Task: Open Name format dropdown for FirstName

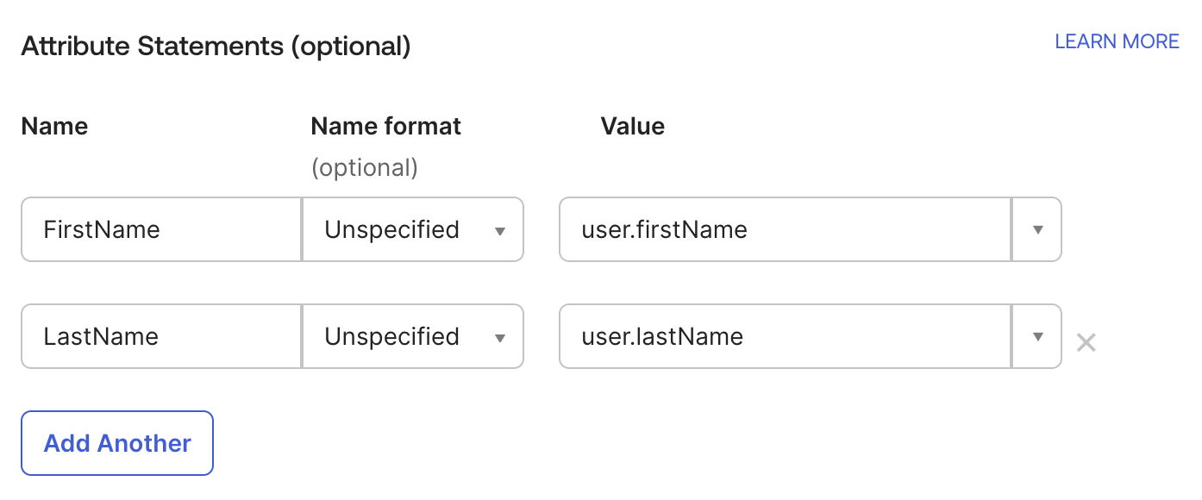Action: coord(412,229)
